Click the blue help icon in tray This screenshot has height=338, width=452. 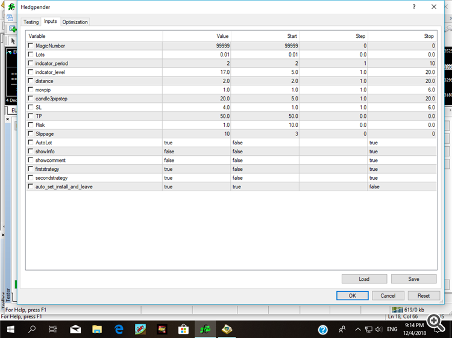point(323,330)
